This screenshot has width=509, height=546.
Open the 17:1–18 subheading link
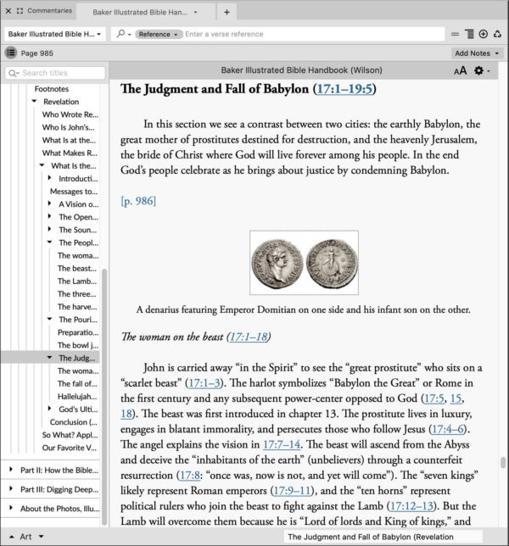[x=249, y=337]
